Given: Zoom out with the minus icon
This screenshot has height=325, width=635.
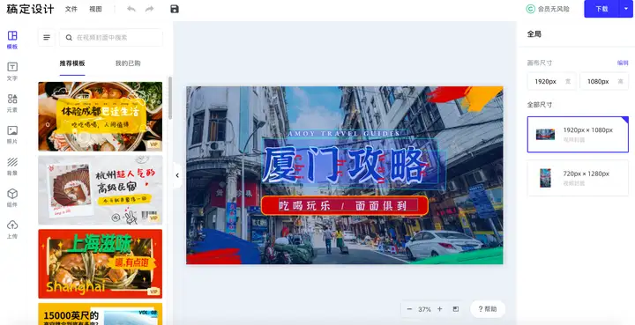Looking at the screenshot, I should [x=409, y=309].
